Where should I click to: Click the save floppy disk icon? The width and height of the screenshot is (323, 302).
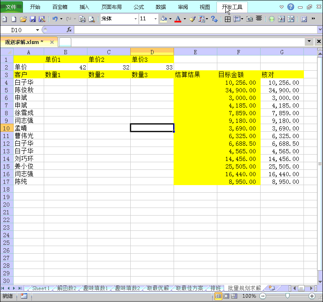coord(33,19)
